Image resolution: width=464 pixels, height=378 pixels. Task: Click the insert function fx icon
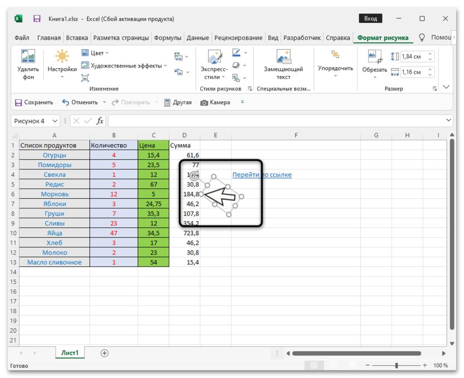[x=100, y=121]
